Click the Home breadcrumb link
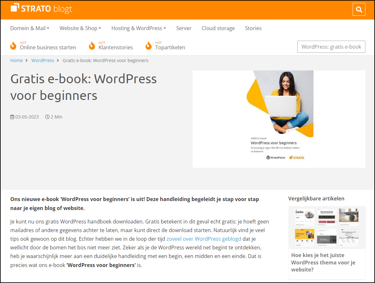375x283 pixels. (16, 60)
